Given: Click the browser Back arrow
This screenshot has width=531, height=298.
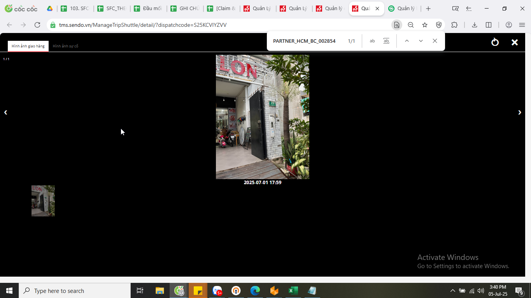Looking at the screenshot, I should (9, 25).
